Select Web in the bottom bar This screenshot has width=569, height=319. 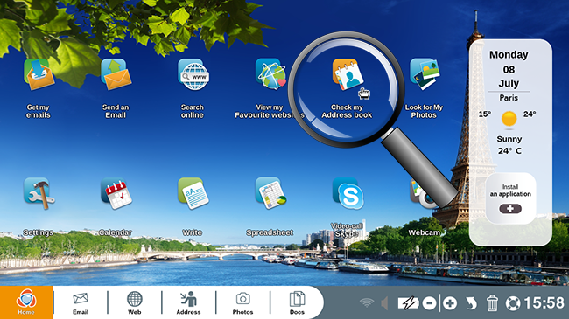click(134, 303)
